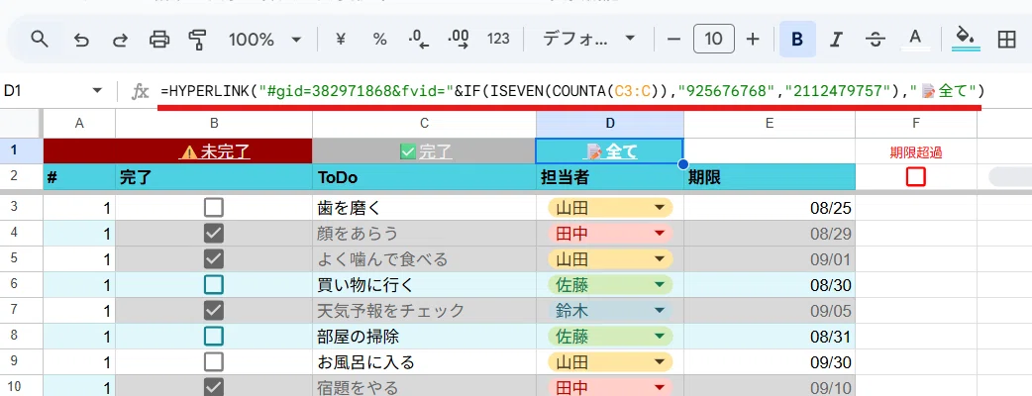Viewport: 1032px width, 396px height.
Task: Format as percent
Action: [379, 40]
